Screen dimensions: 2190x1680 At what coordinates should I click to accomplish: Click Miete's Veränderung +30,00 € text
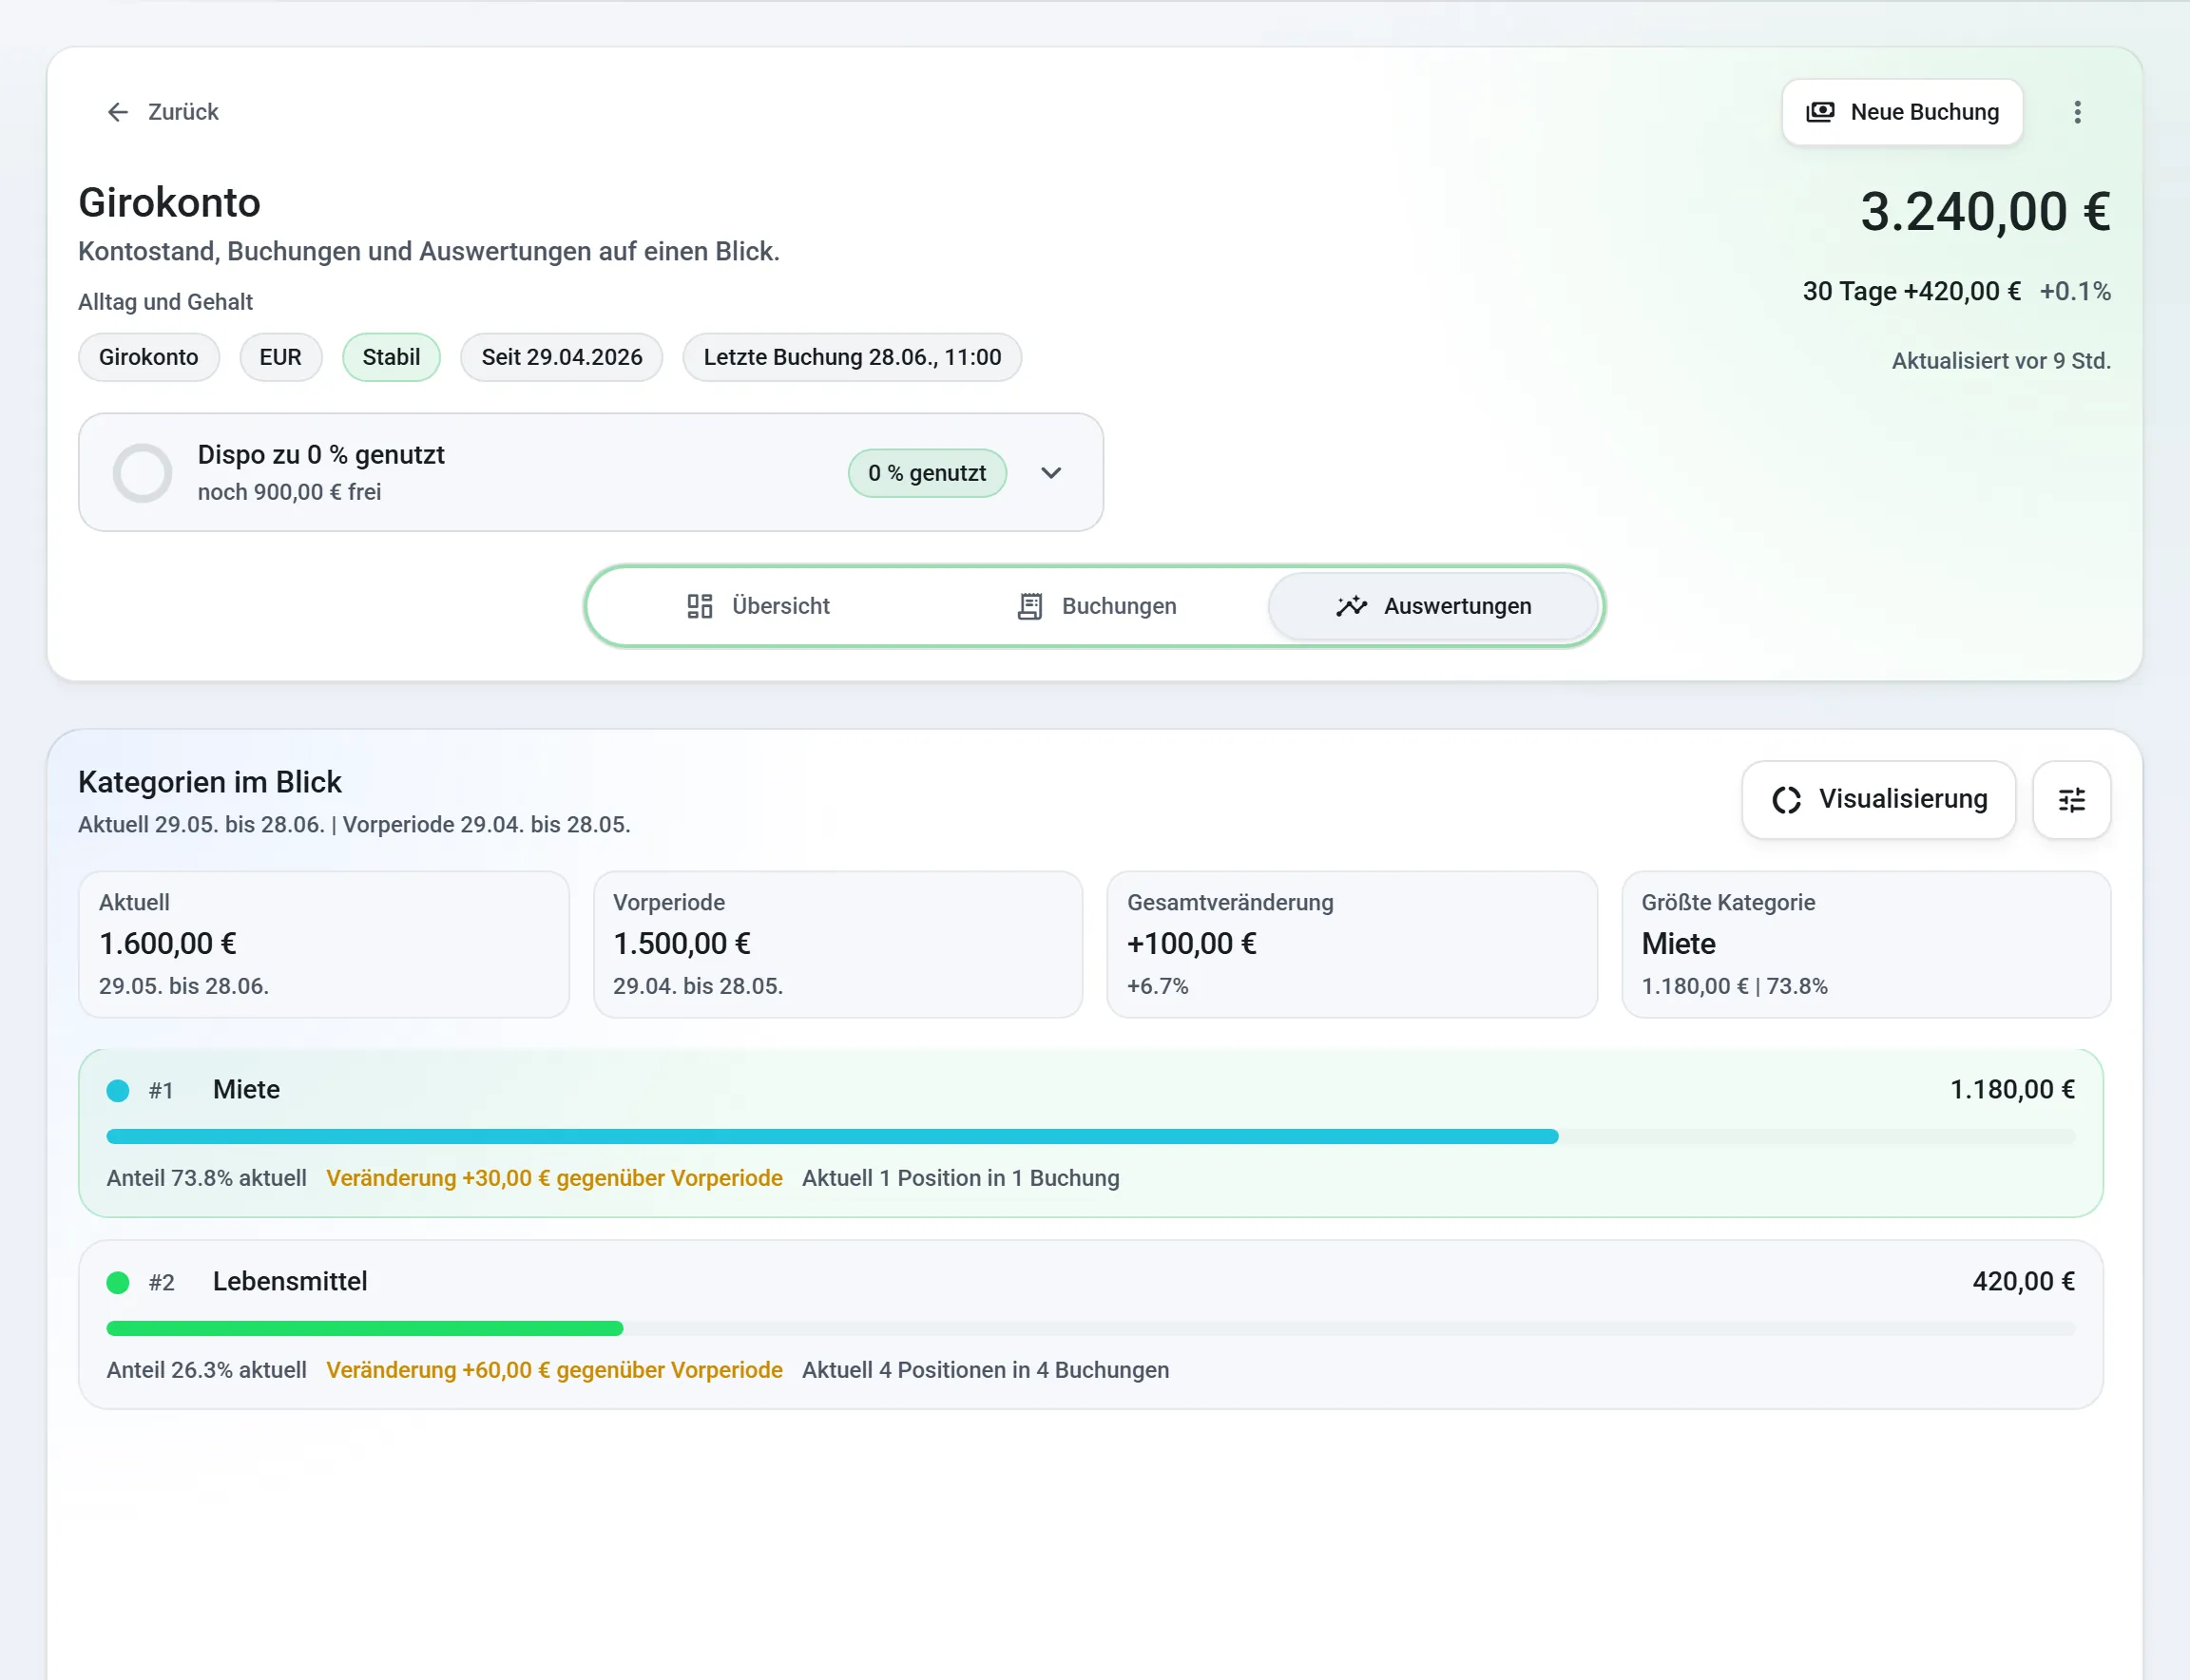(x=554, y=1178)
